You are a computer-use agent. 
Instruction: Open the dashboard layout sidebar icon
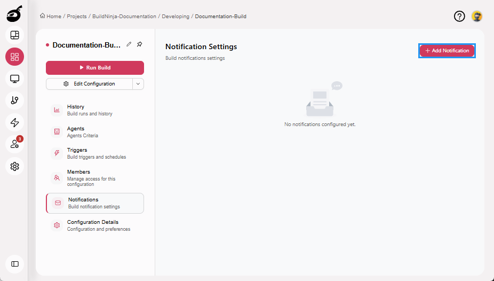tap(15, 35)
